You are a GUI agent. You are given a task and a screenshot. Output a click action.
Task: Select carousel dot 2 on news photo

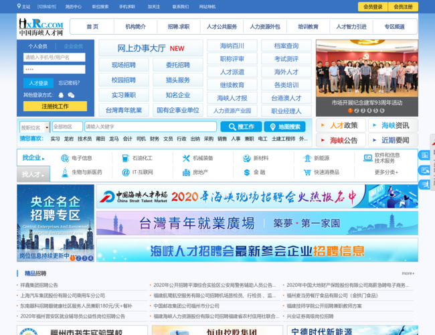coord(357,111)
